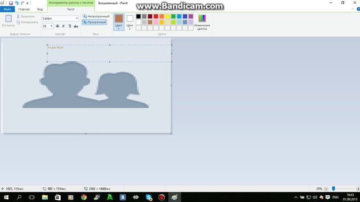Click the zoom in plus button

point(358,189)
